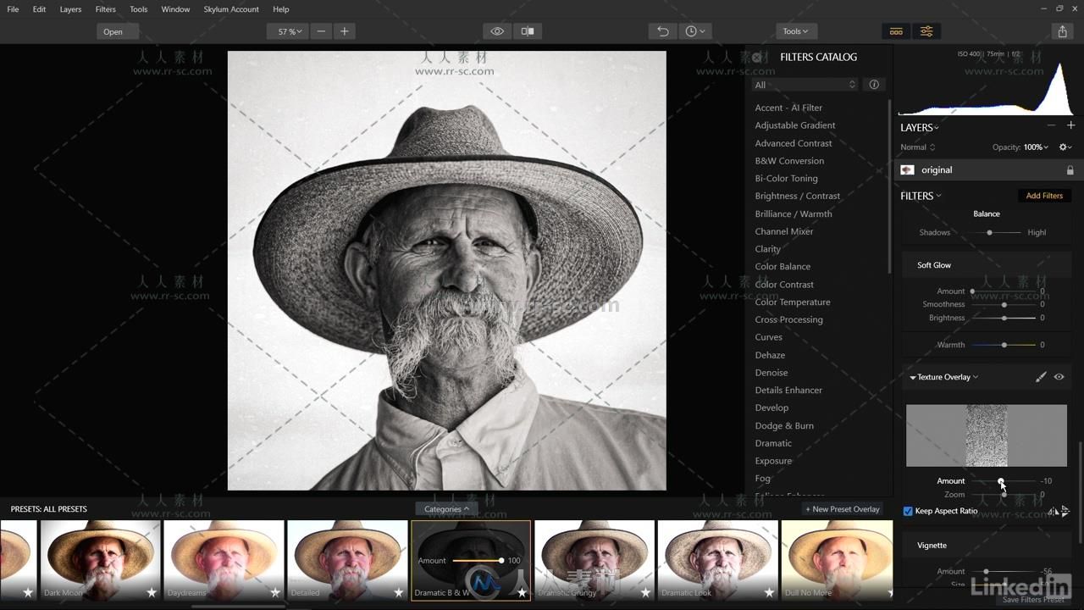The height and width of the screenshot is (610, 1084).
Task: Toggle the preview eye icon in top toolbar
Action: (x=497, y=31)
